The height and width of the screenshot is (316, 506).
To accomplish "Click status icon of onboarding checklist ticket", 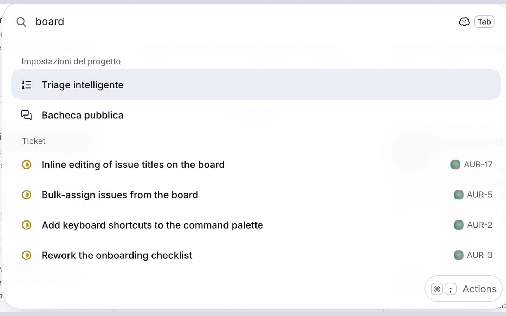I will click(x=26, y=255).
